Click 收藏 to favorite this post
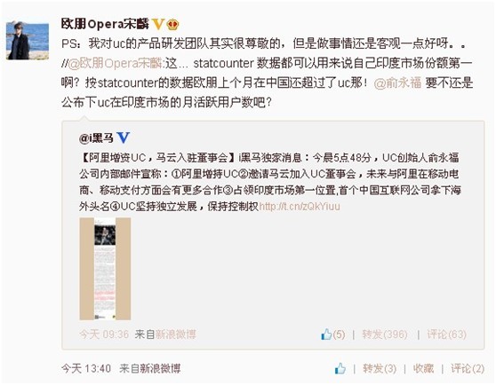This screenshot has width=496, height=385. pyautogui.click(x=423, y=368)
